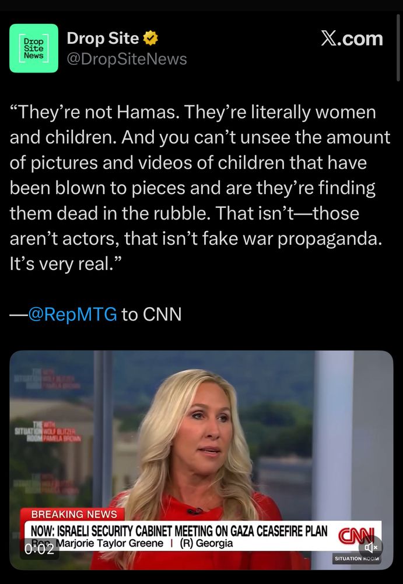Open the X.com label at top right

click(x=352, y=39)
